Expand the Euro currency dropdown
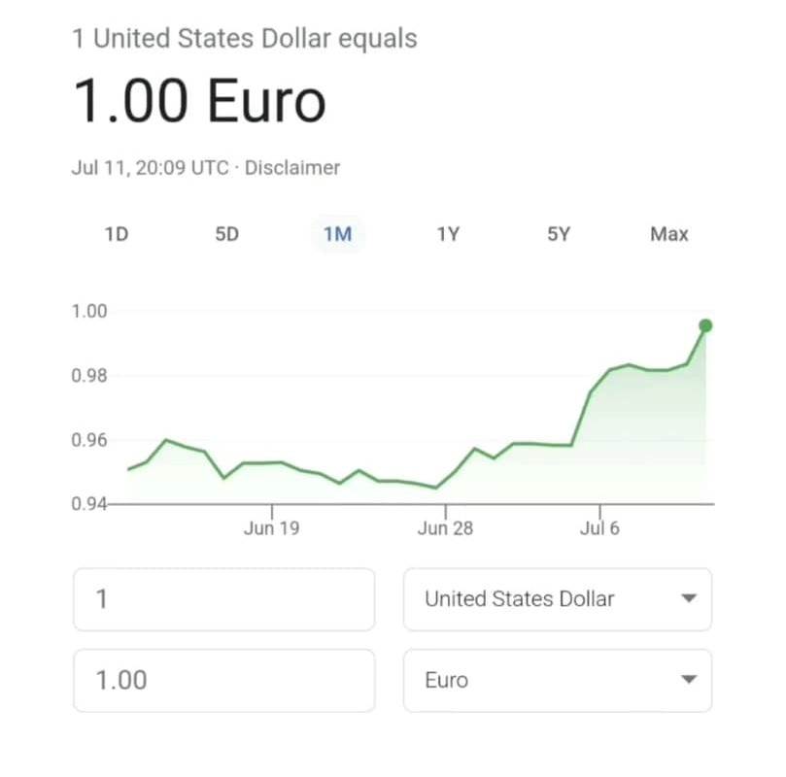Viewport: 786px width, 777px height. [x=557, y=680]
